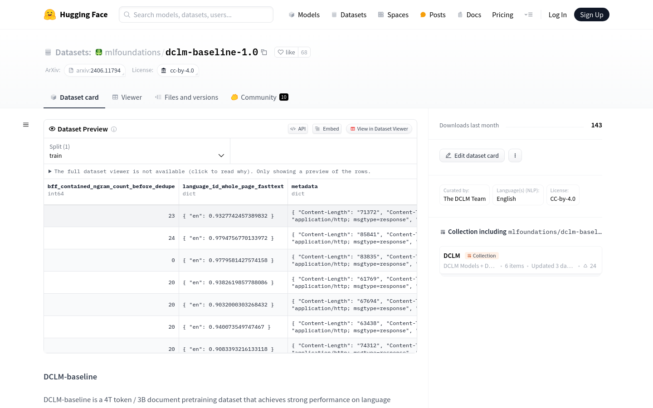The width and height of the screenshot is (653, 408).
Task: Click the CC-by-4.0 license tag in sidebar
Action: [x=563, y=195]
